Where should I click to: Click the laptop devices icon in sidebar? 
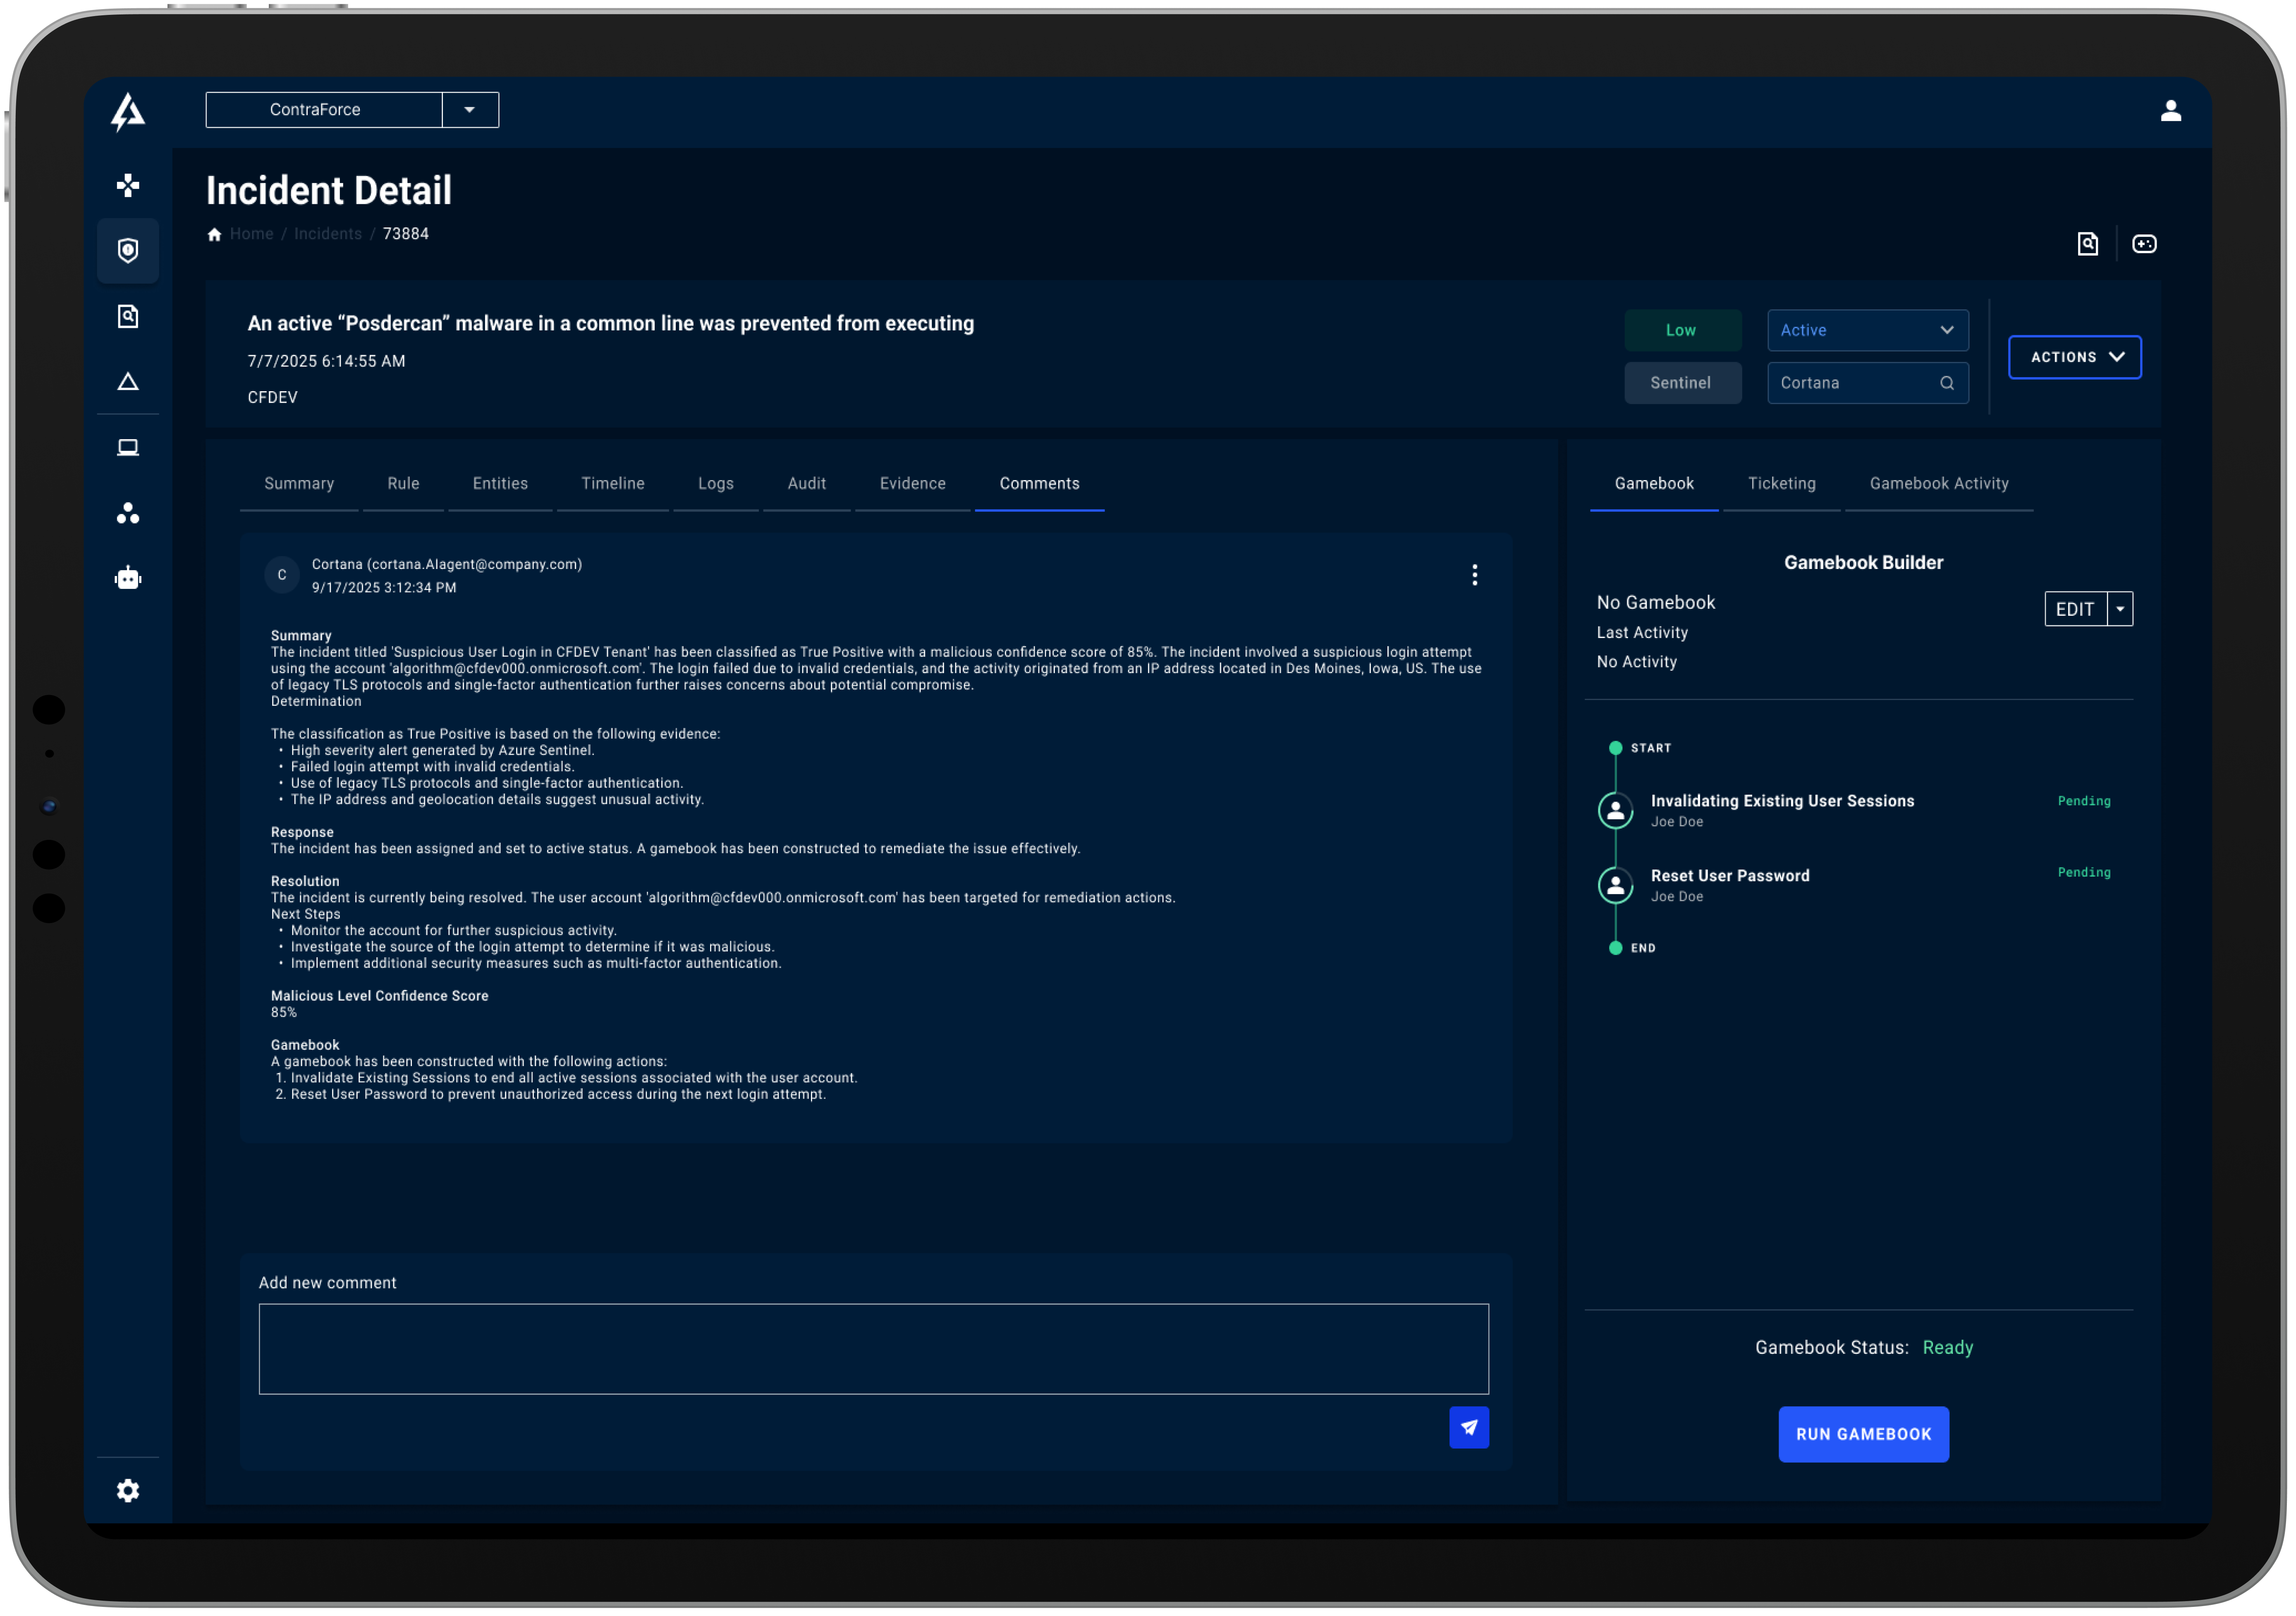(x=128, y=447)
